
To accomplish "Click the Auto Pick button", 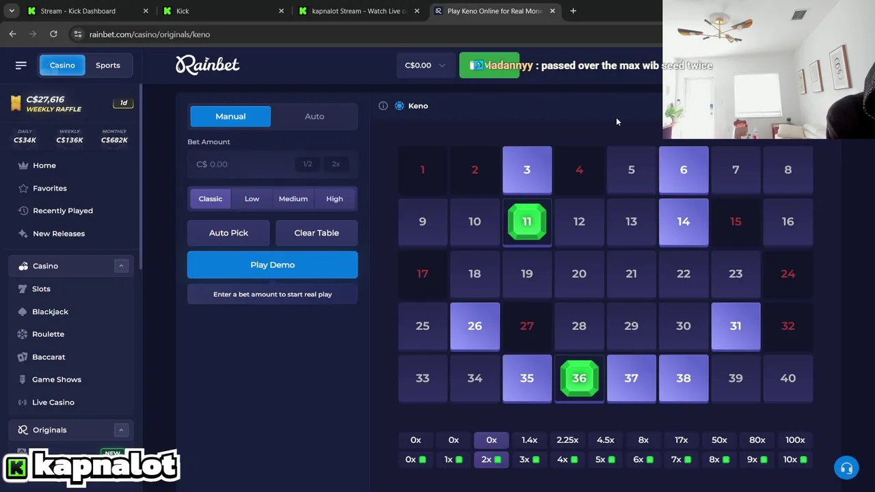I will 228,233.
